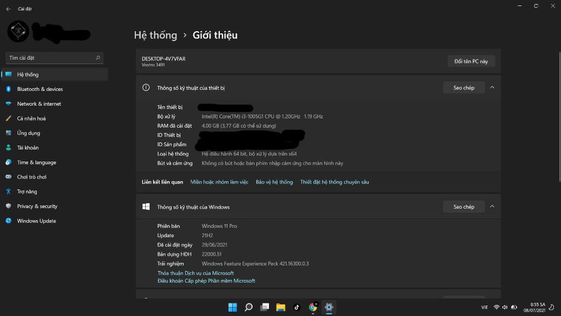This screenshot has height=316, width=561.
Task: Click the battery tray icon
Action: 514,307
